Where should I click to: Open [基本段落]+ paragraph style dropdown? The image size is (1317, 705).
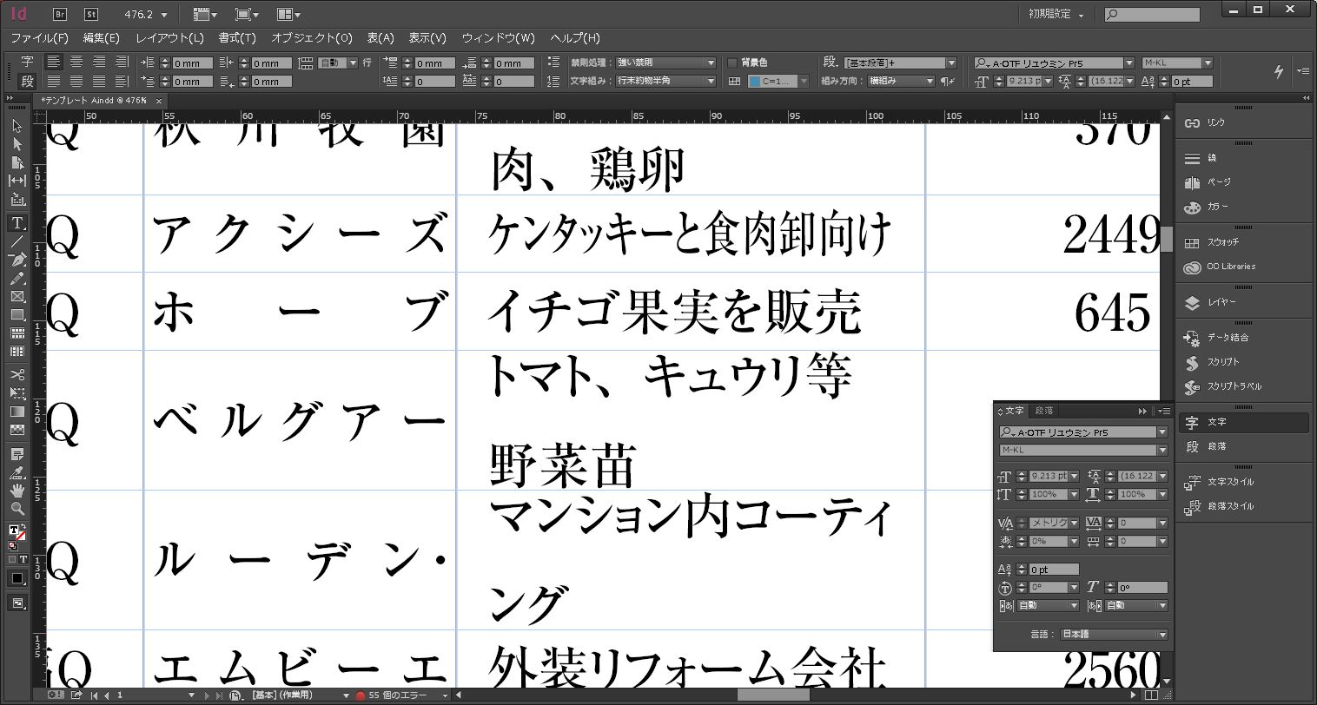pos(900,63)
